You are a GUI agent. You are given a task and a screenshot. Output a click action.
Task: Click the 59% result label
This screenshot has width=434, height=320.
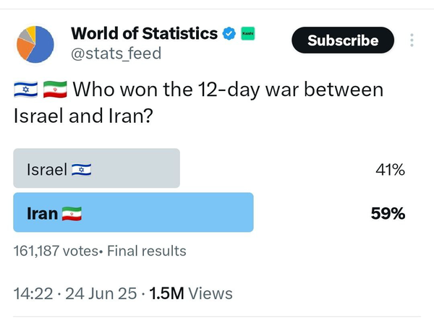(388, 214)
